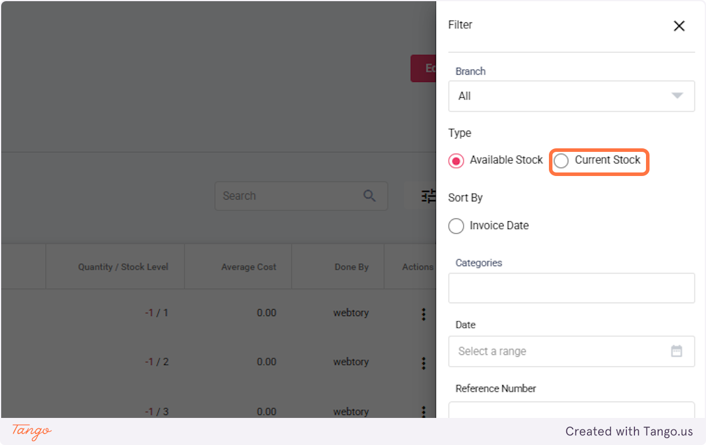Click the Categories input field

[x=571, y=288]
